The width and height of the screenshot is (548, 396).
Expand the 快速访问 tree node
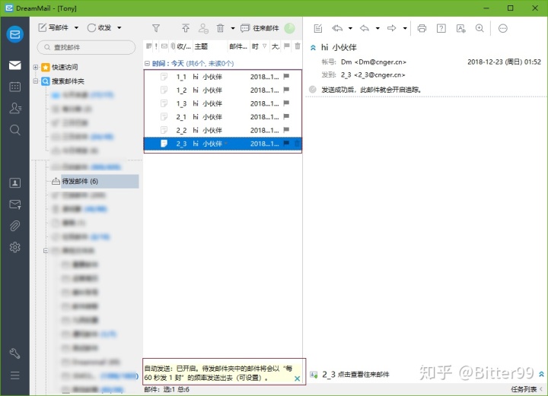36,67
